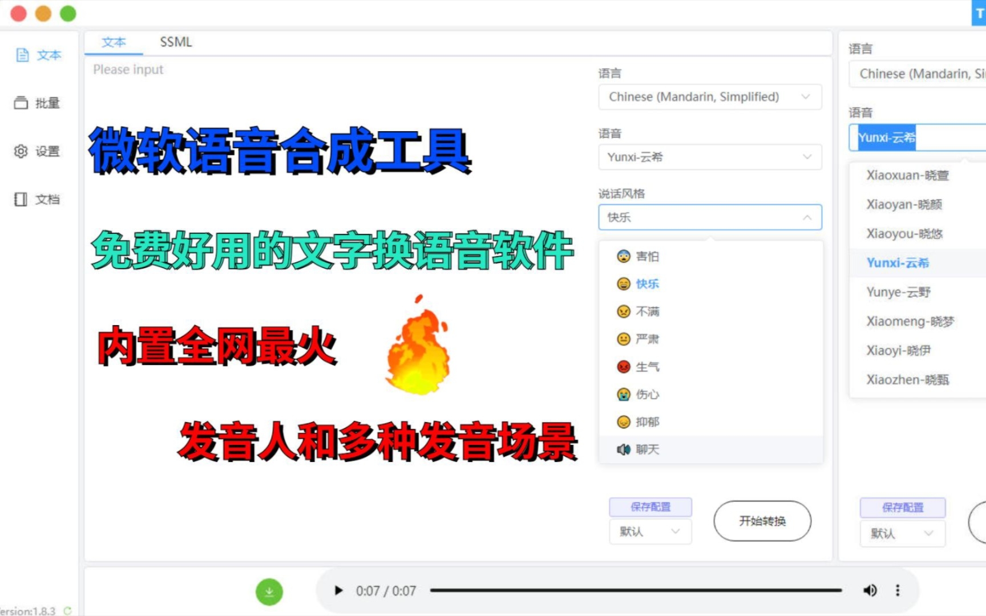Choose Xiaoyou-晓悠 voice

click(x=918, y=234)
